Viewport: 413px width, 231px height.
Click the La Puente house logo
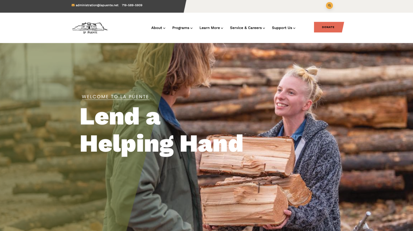(x=90, y=28)
